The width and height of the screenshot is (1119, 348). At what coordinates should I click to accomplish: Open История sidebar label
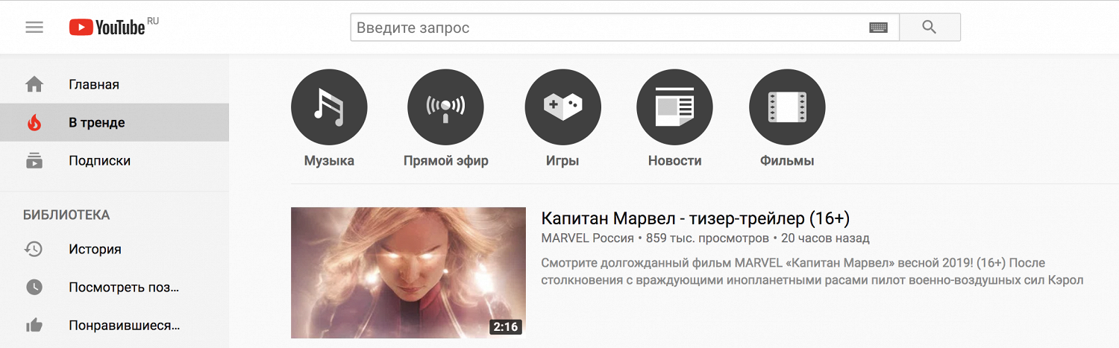(95, 249)
